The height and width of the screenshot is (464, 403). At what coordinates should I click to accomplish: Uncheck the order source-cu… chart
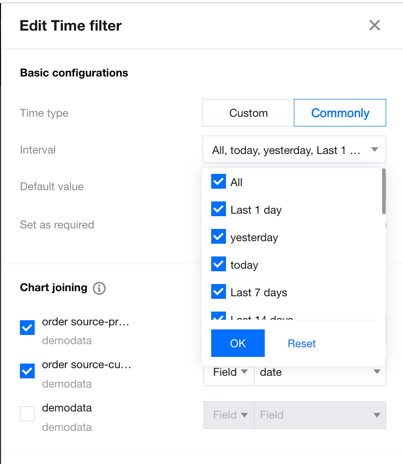click(x=27, y=371)
